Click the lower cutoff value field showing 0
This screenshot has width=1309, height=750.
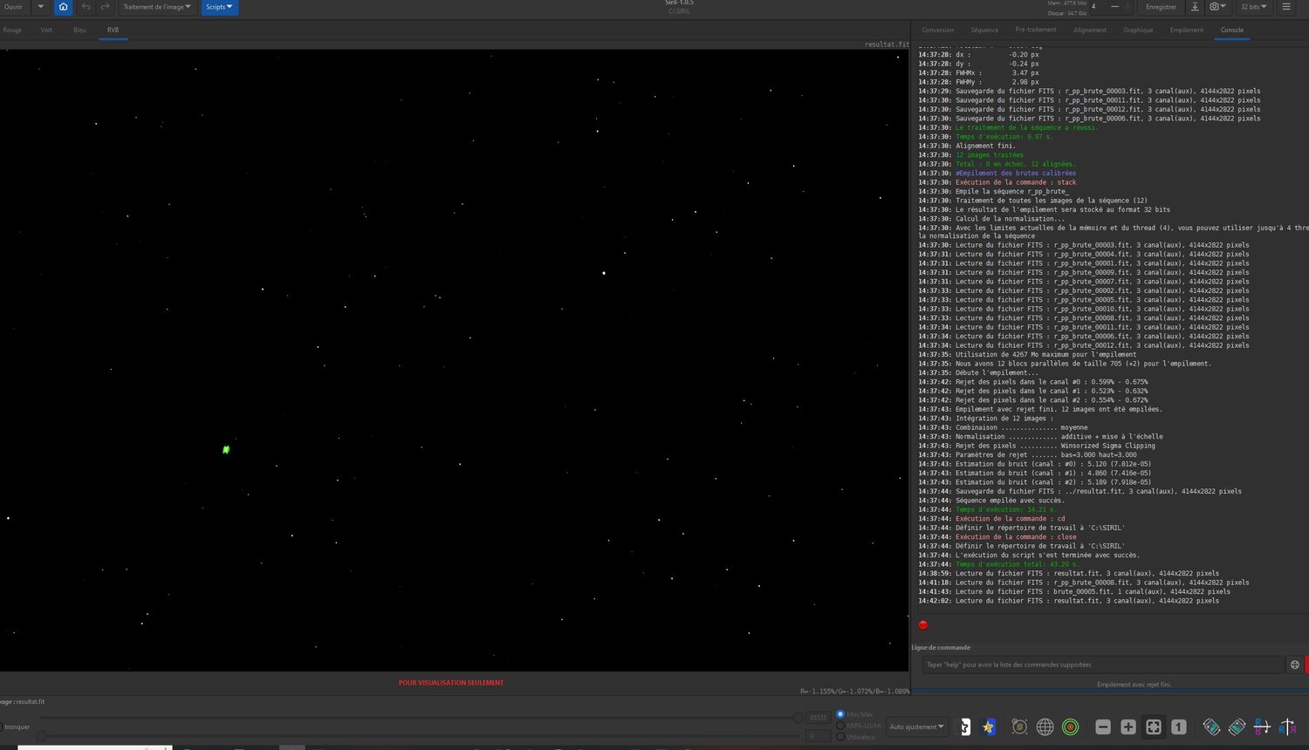[x=818, y=736]
